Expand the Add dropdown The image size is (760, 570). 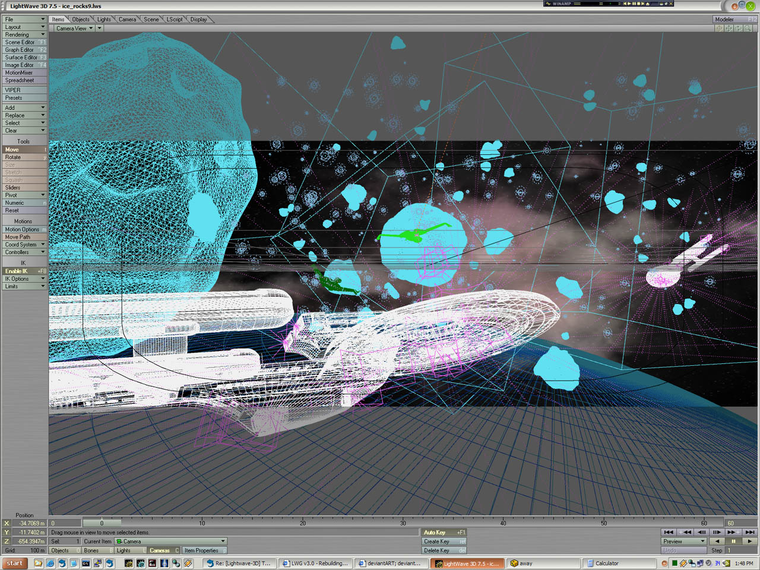click(24, 107)
